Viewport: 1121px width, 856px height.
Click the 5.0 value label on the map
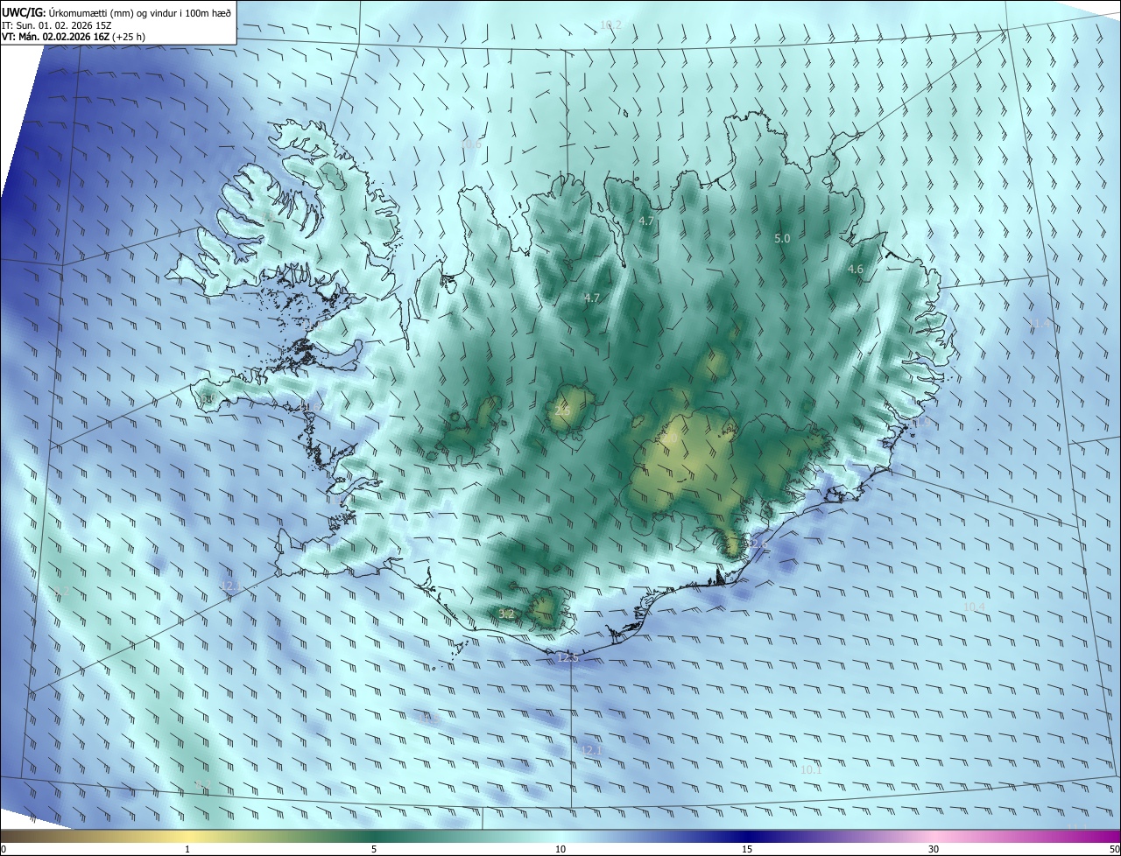click(x=782, y=238)
